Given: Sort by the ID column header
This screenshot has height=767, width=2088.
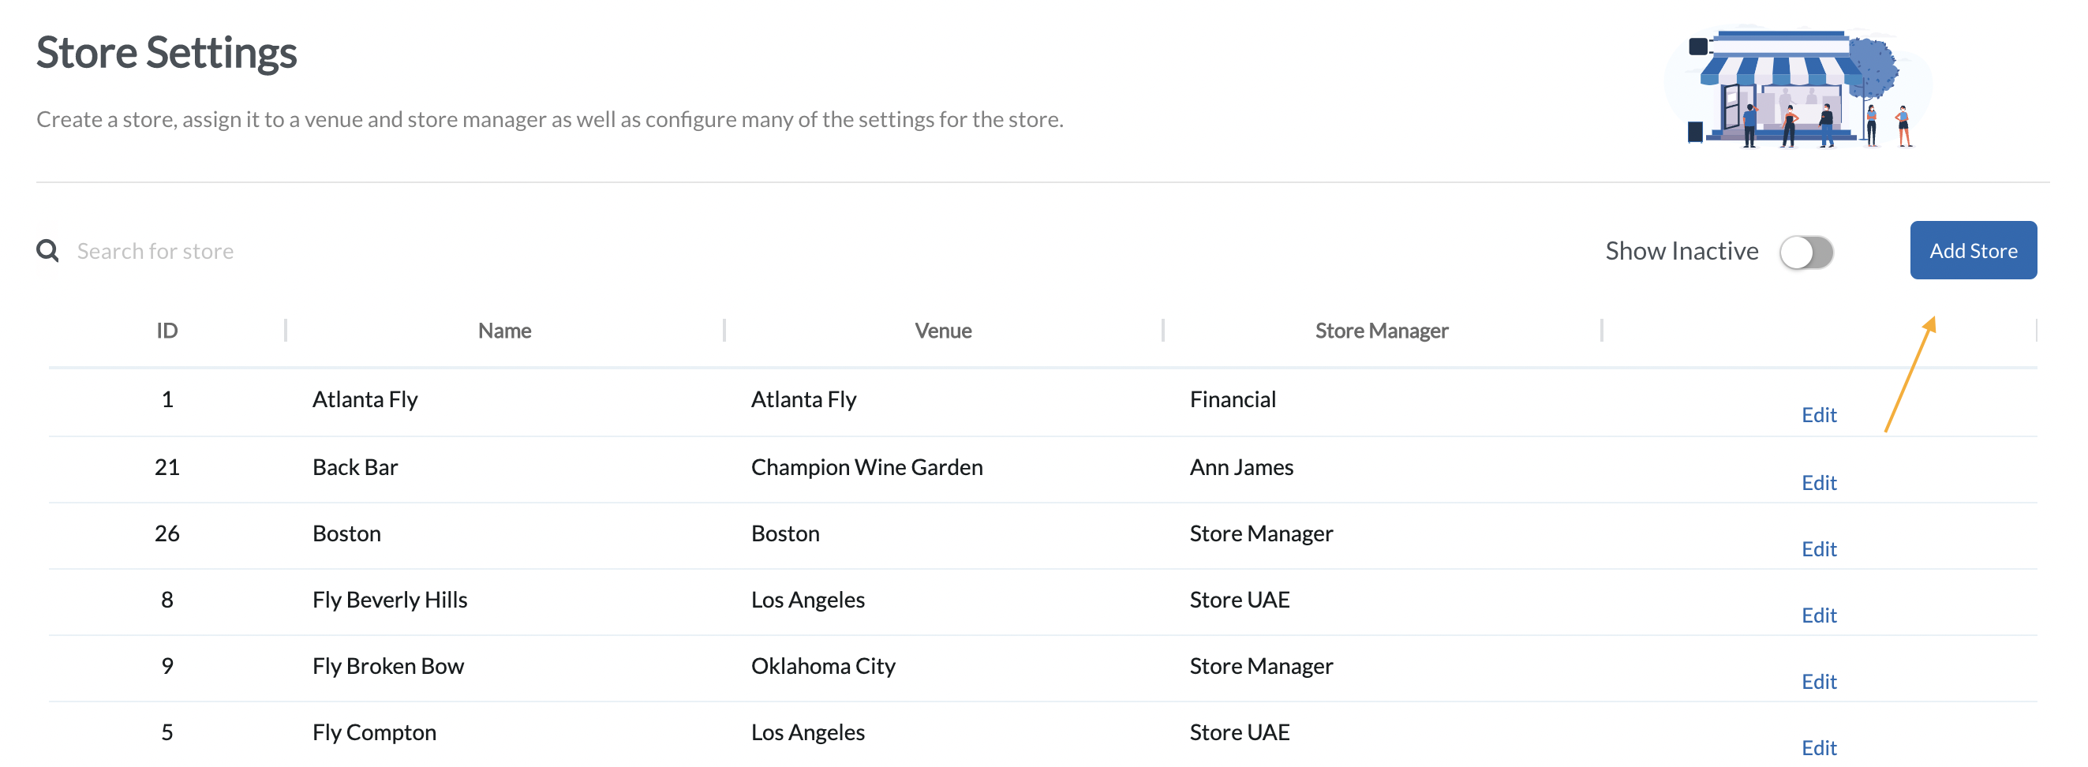Looking at the screenshot, I should (x=167, y=331).
